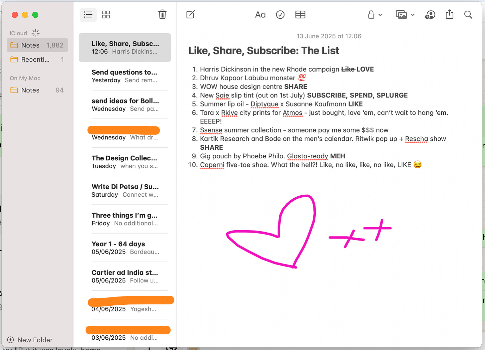Create a new note with compose icon
The height and width of the screenshot is (350, 485).
pyautogui.click(x=191, y=14)
